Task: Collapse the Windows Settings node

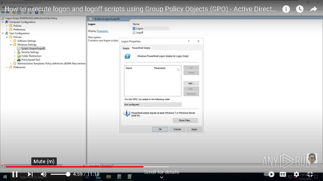Action: point(11,44)
